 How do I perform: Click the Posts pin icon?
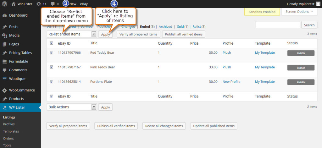pyautogui.click(x=4, y=27)
